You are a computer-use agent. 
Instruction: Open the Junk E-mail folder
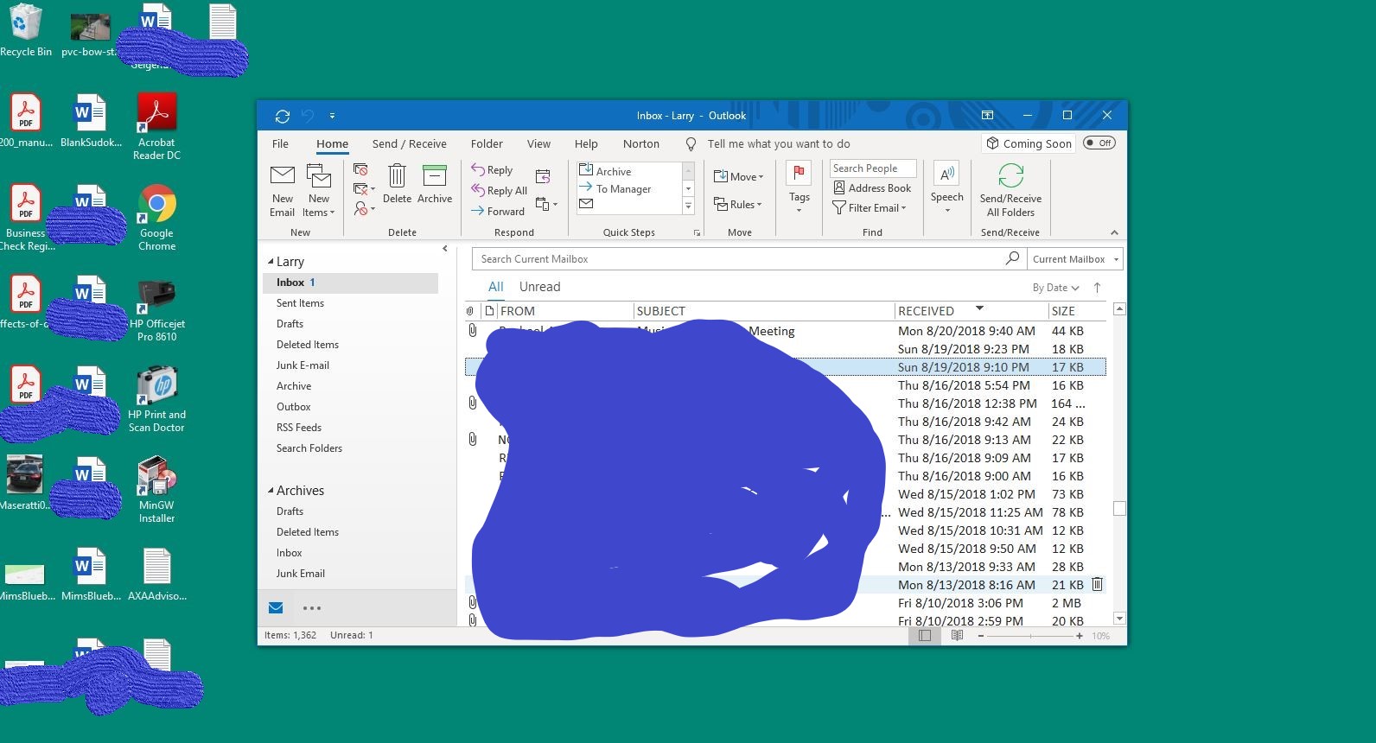(x=303, y=365)
